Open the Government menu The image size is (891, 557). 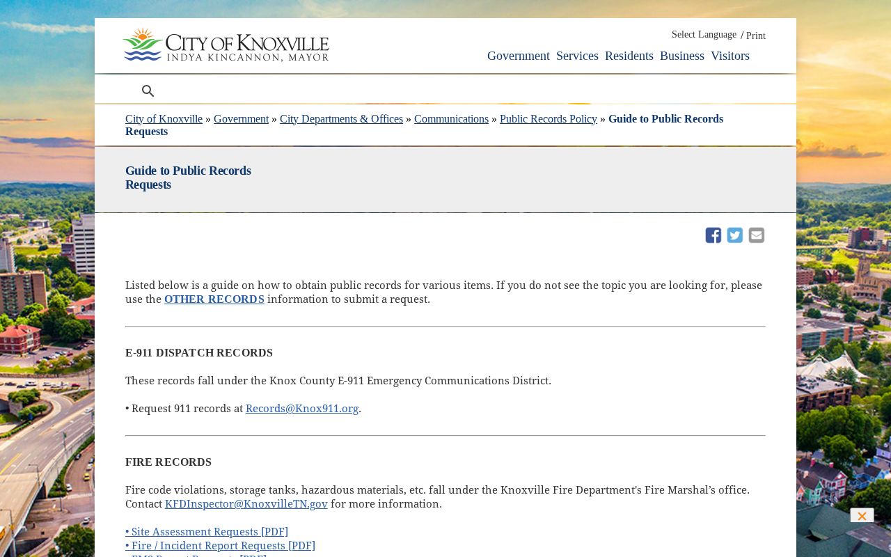pyautogui.click(x=519, y=56)
